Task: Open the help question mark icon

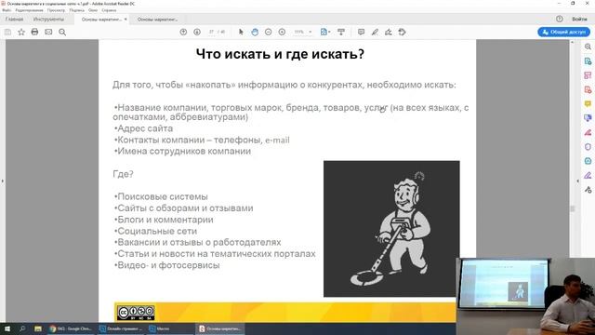Action: [x=560, y=19]
